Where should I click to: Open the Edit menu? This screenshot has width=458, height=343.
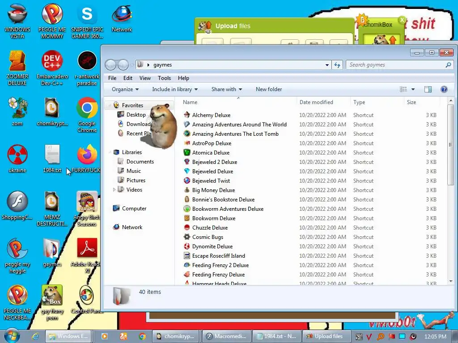click(127, 78)
